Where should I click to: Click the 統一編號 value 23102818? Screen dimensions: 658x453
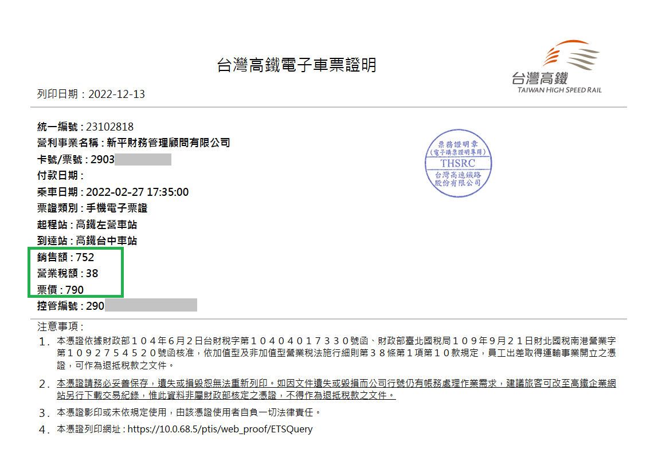point(109,127)
